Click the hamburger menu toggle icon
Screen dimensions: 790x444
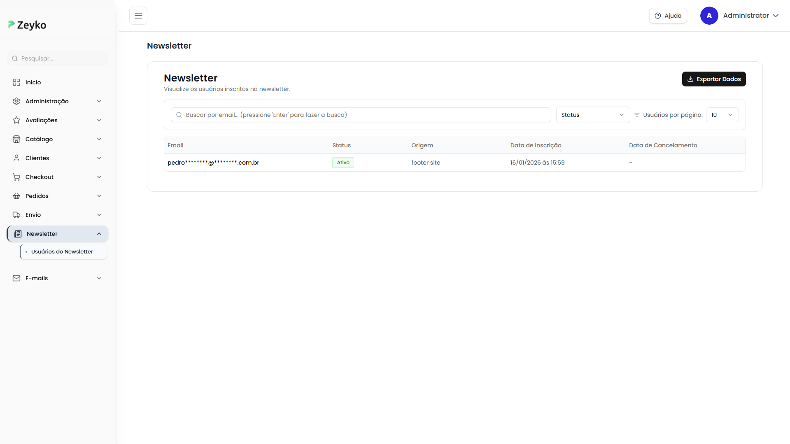click(x=138, y=16)
